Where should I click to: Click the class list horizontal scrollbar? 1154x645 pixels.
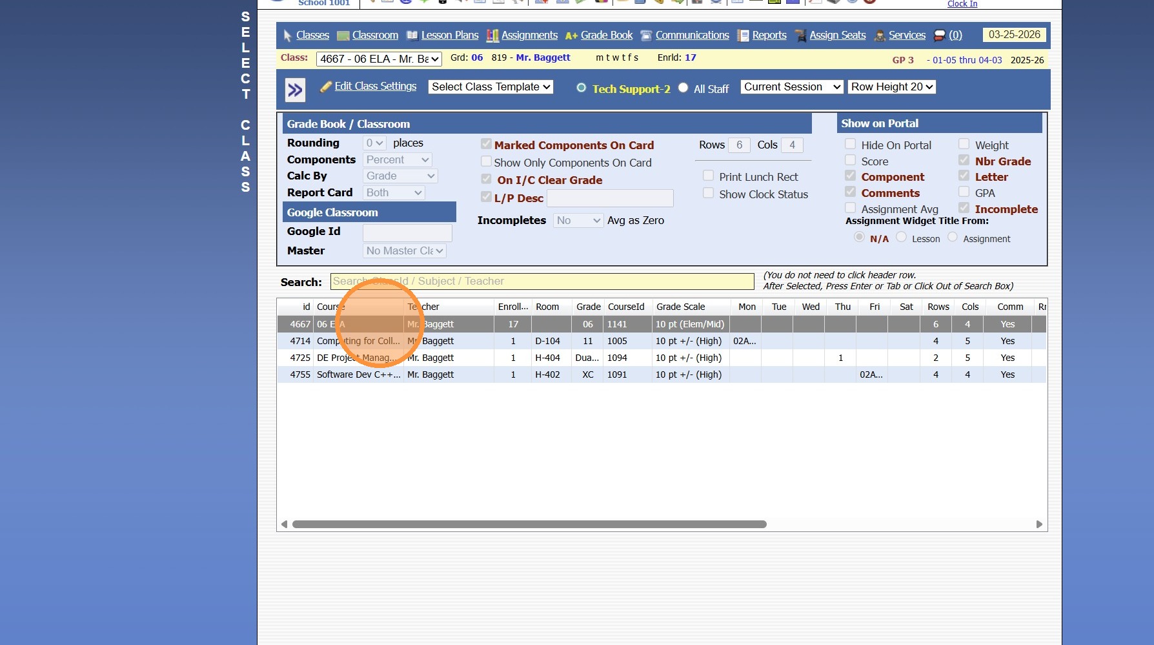coord(529,524)
